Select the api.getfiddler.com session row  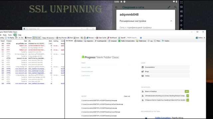[x=32, y=44]
